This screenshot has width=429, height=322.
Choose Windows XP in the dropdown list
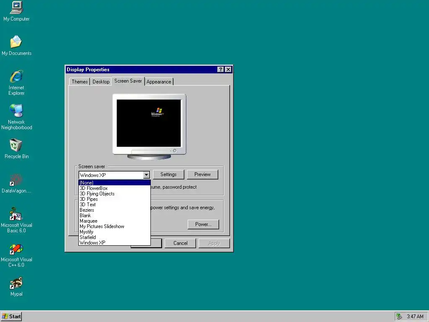tap(114, 243)
